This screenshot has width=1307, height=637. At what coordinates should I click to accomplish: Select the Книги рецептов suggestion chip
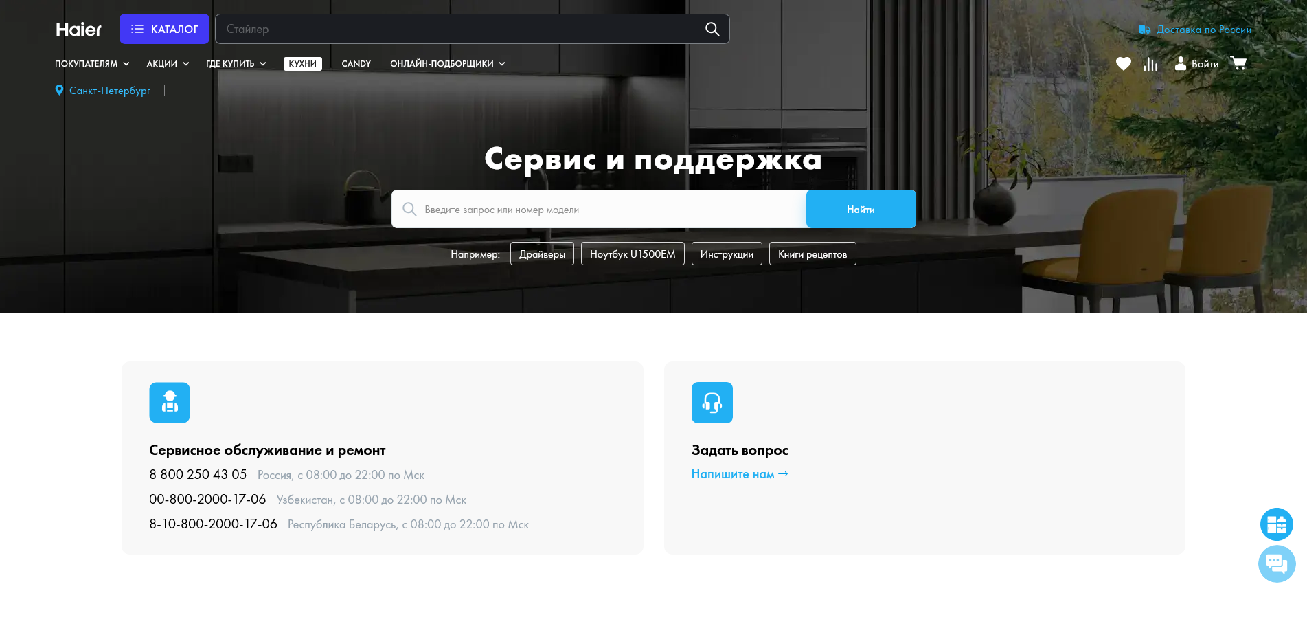[812, 254]
